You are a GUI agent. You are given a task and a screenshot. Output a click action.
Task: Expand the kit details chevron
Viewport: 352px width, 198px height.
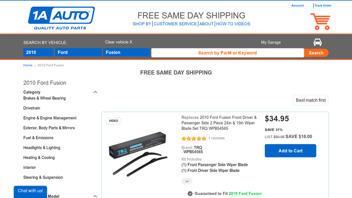click(x=187, y=181)
